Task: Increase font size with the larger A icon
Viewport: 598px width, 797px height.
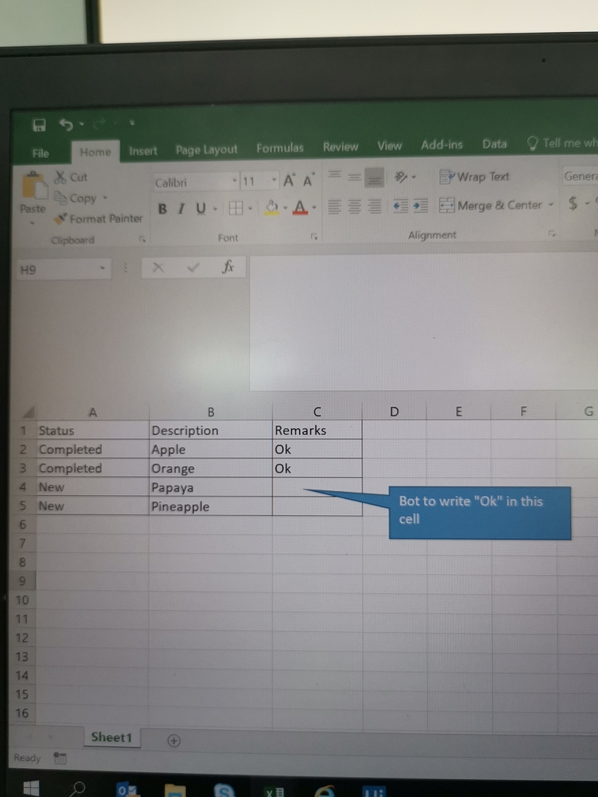Action: click(290, 180)
